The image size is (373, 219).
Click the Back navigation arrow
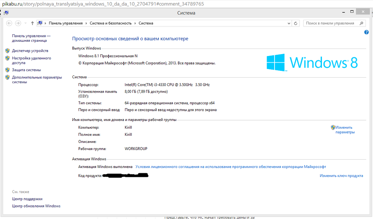(9, 23)
